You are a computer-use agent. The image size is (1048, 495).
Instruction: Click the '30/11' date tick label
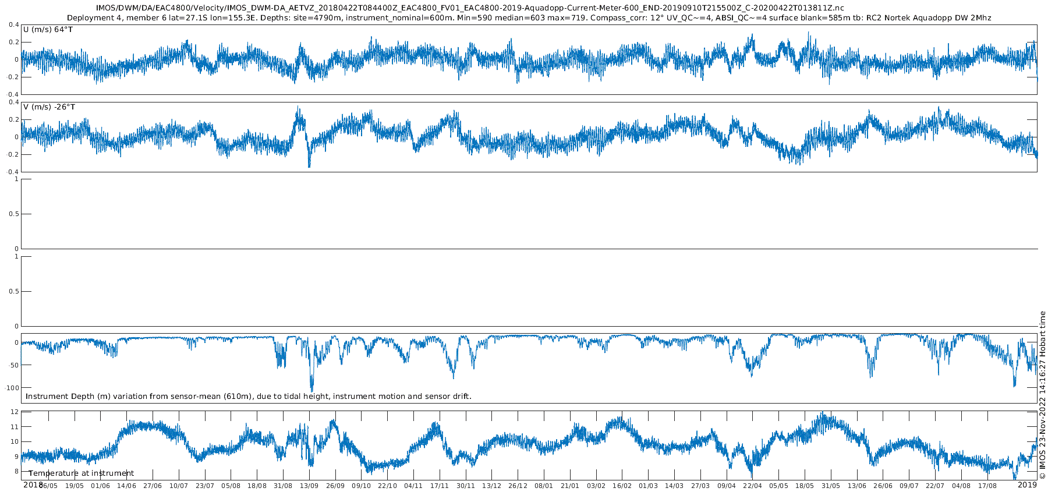[x=466, y=486]
